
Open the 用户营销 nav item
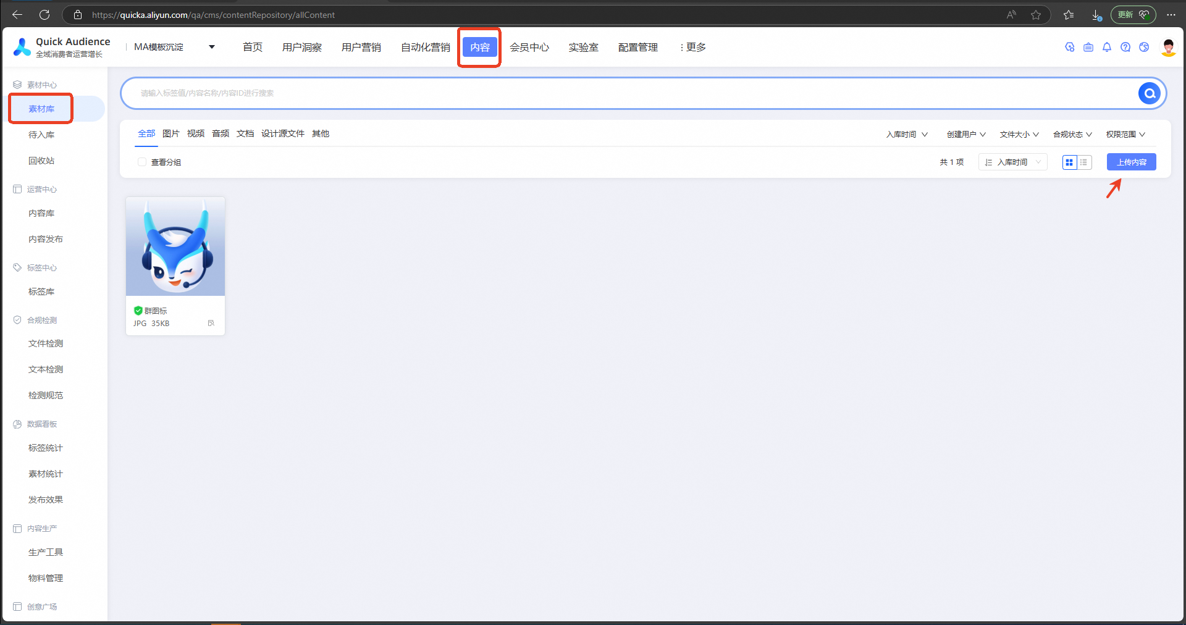coord(361,47)
